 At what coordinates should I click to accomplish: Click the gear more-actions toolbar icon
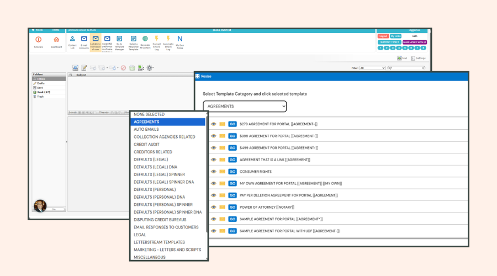[150, 68]
